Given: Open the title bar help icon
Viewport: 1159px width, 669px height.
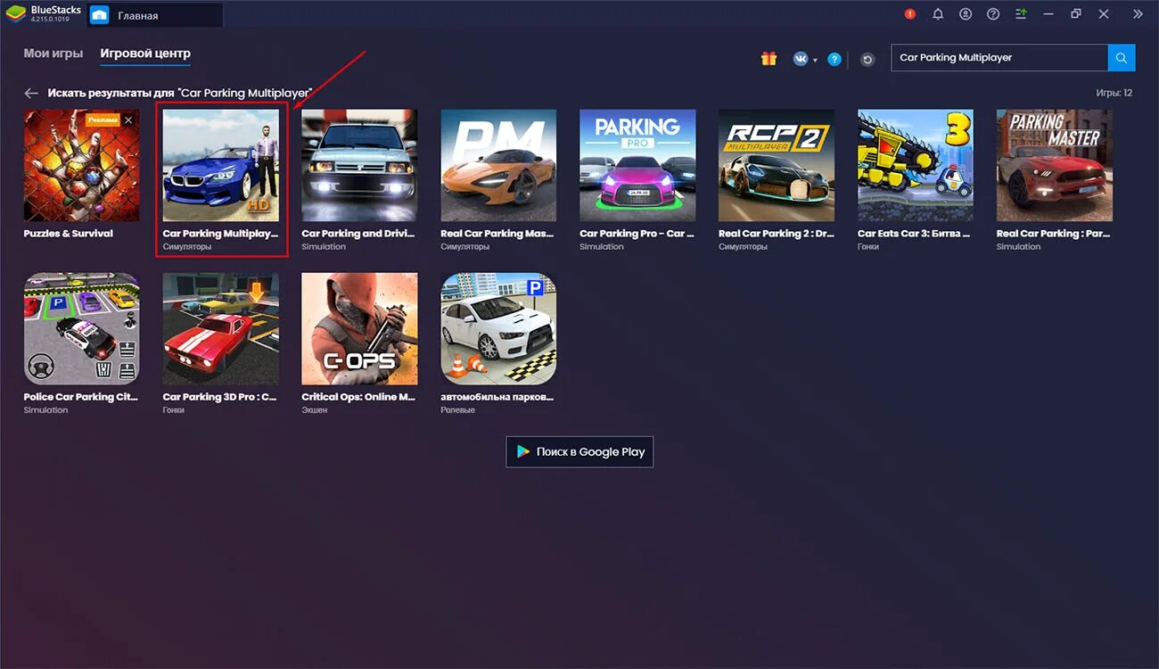Looking at the screenshot, I should point(993,13).
